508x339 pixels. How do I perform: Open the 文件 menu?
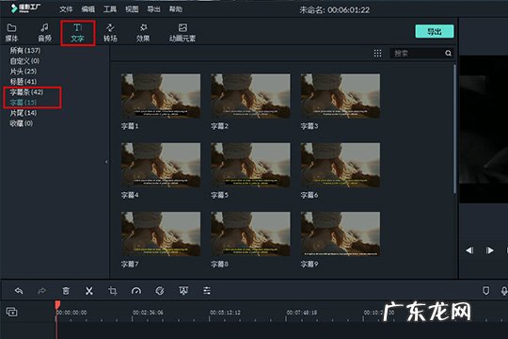(66, 9)
